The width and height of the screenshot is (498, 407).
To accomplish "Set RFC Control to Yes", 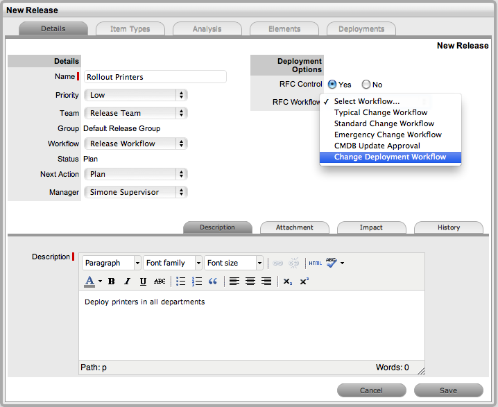I will (x=332, y=85).
